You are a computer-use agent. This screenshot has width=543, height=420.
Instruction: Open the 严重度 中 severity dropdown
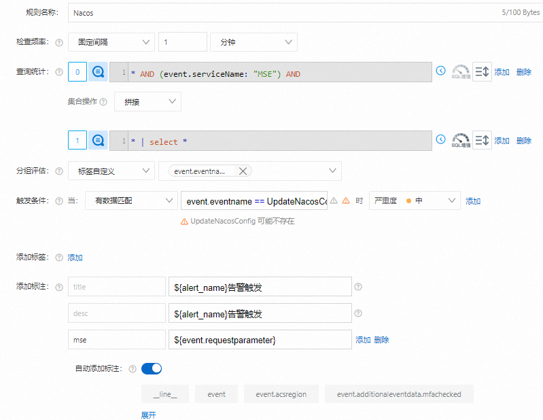coord(415,200)
